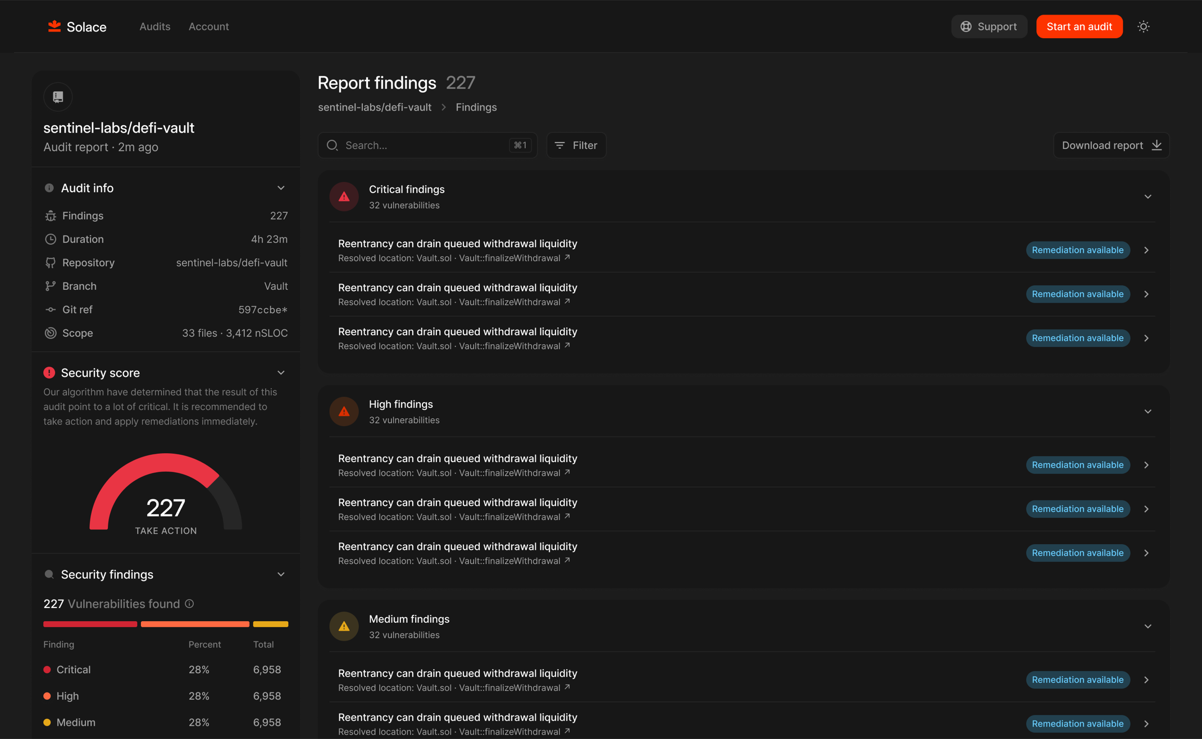Click the Audit info circle icon
Image resolution: width=1202 pixels, height=739 pixels.
[x=49, y=188]
